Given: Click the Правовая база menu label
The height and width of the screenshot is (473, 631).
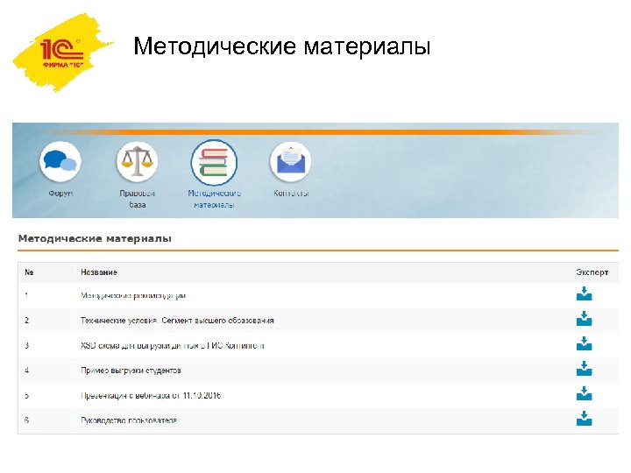Looking at the screenshot, I should pos(138,199).
